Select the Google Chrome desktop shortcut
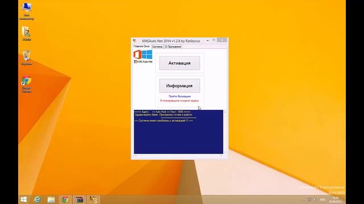The width and height of the screenshot is (364, 204). 27,84
